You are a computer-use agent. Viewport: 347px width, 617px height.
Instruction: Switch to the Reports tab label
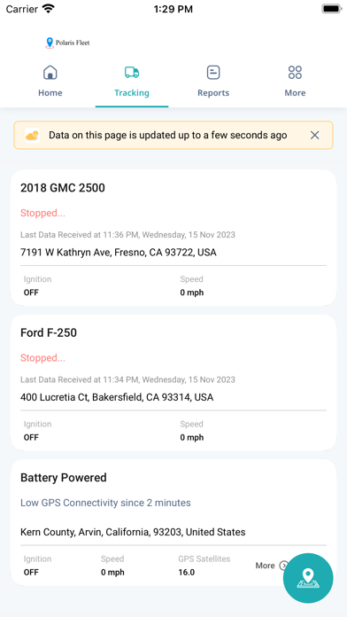click(213, 93)
